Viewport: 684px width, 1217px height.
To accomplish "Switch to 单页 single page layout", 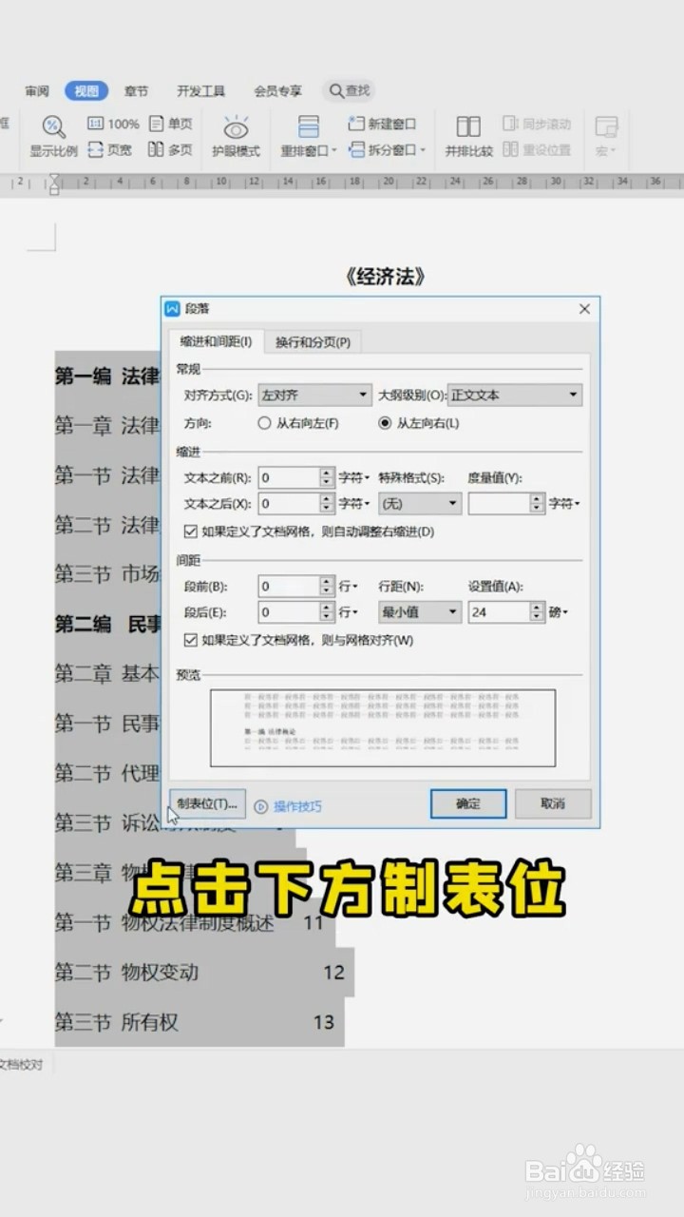I will tap(171, 124).
